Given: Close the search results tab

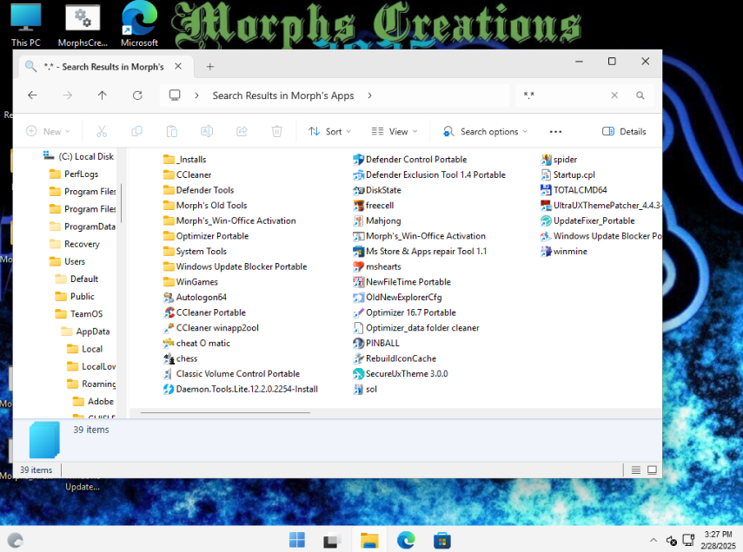Looking at the screenshot, I should click(x=178, y=66).
